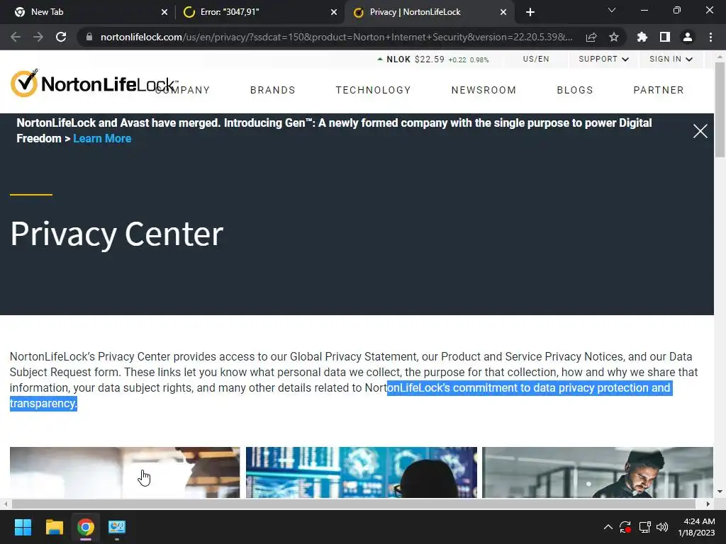Click the sync tray icon with red dot
726x544 pixels.
pyautogui.click(x=625, y=527)
